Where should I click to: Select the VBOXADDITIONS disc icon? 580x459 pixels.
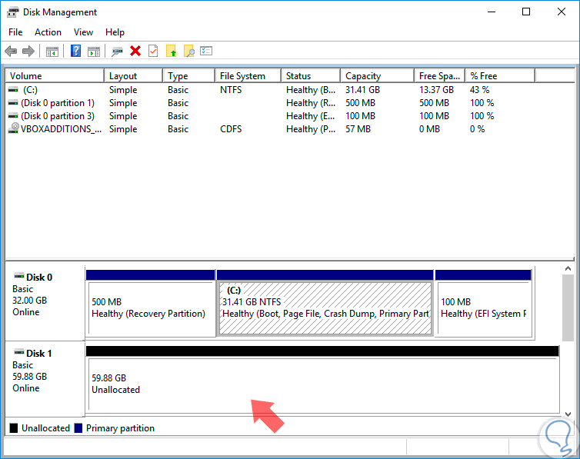pyautogui.click(x=14, y=128)
